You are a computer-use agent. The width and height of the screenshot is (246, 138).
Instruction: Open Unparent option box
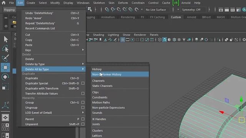[83, 124]
